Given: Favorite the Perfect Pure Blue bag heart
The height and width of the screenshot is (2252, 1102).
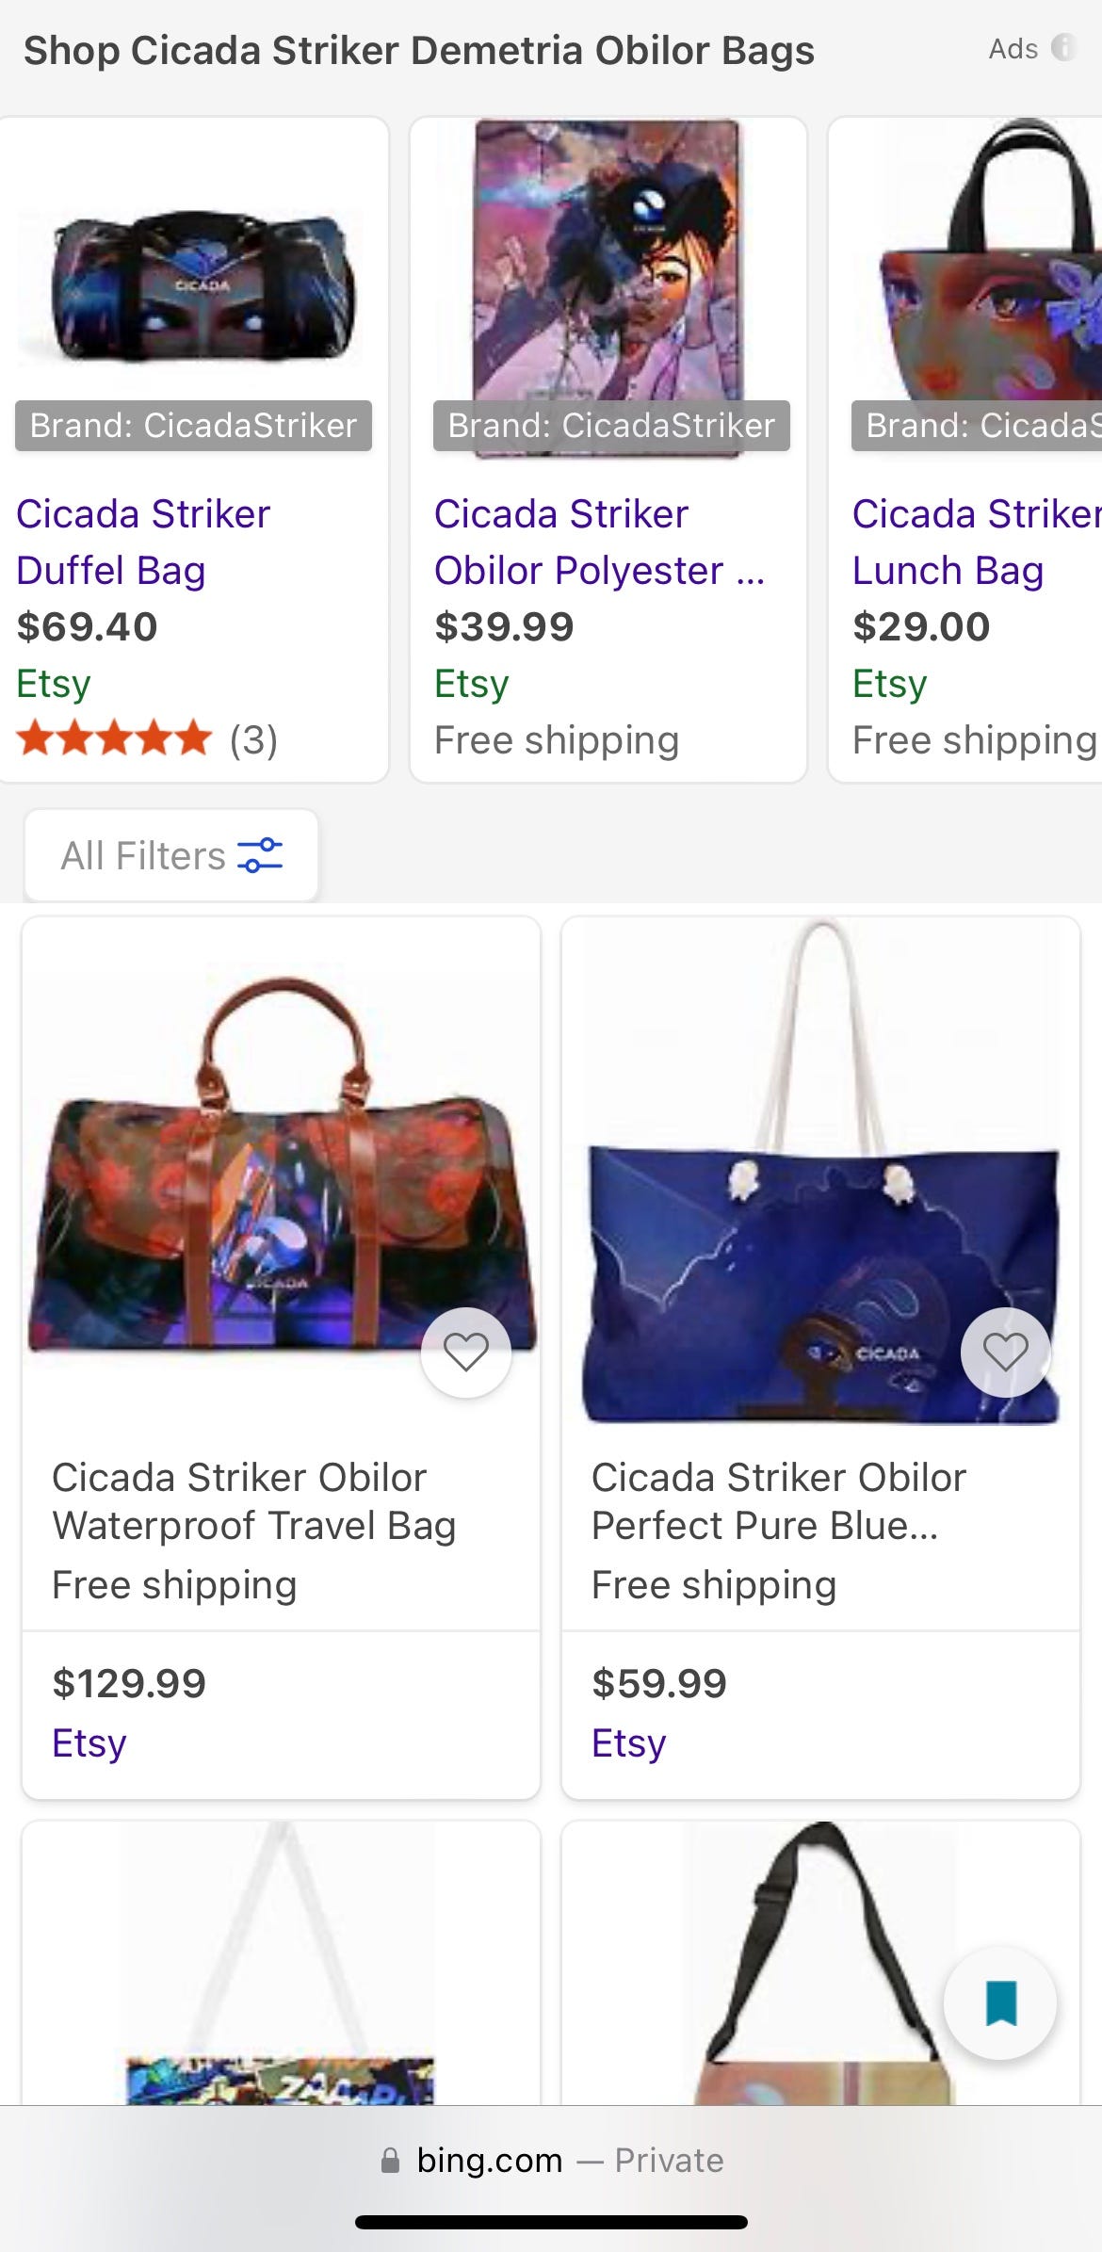Looking at the screenshot, I should coord(1005,1353).
